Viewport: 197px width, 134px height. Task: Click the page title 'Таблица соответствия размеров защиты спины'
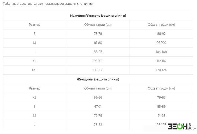(x=48, y=4)
